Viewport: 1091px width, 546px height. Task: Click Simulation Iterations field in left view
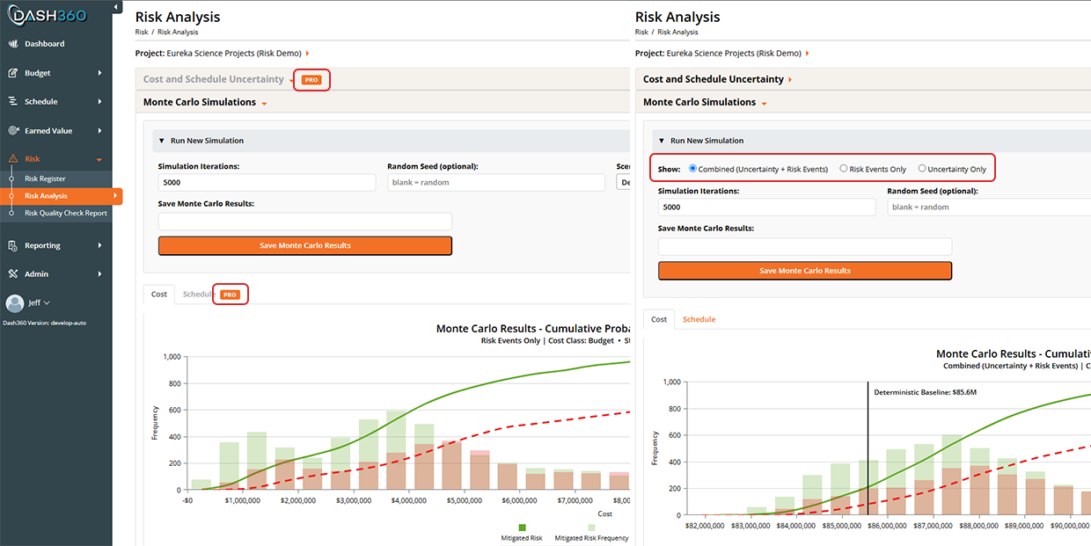tap(267, 182)
